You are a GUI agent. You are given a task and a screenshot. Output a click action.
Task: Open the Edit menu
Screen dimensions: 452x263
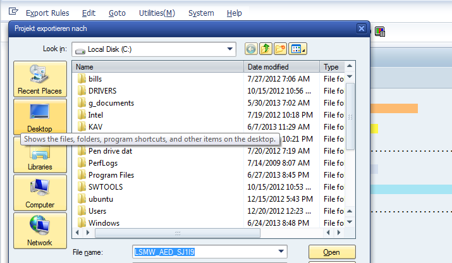tap(89, 13)
